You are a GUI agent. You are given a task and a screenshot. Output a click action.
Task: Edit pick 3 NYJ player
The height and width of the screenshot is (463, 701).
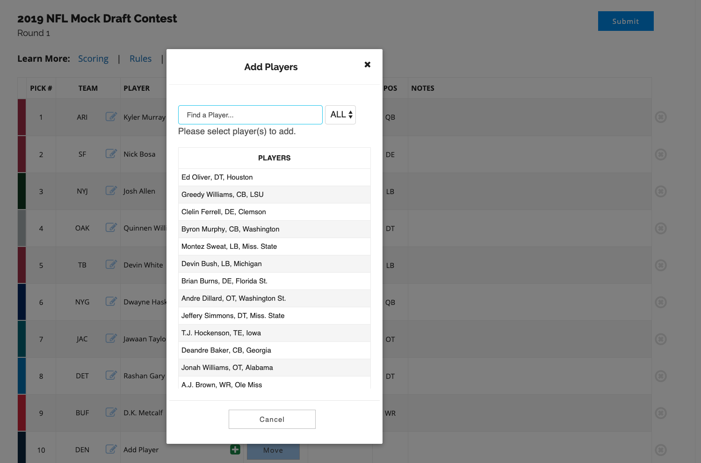pos(111,190)
